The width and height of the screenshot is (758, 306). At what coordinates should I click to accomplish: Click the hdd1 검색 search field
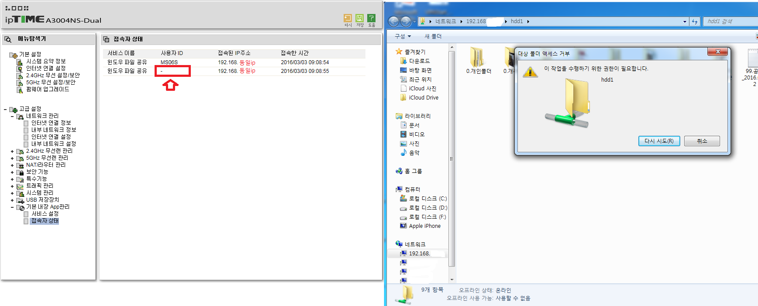[x=730, y=21]
